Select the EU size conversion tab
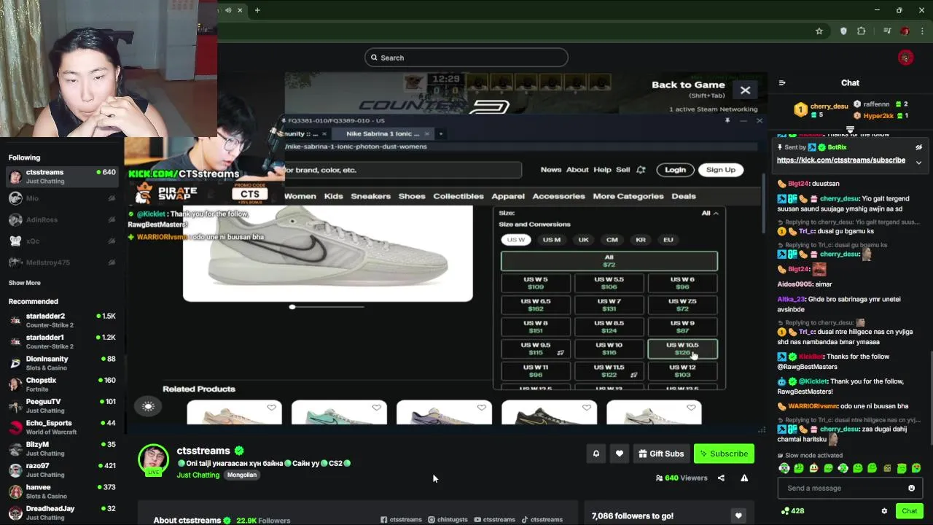Image resolution: width=933 pixels, height=525 pixels. [x=668, y=240]
